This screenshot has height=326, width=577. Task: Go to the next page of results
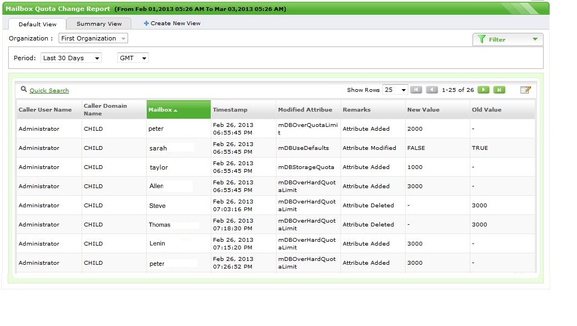(x=483, y=90)
